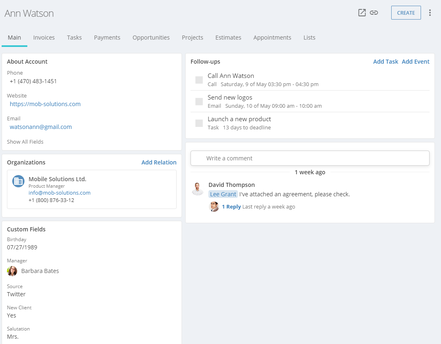
Task: Click "Saturday, 9 of May" call time
Action: click(269, 84)
